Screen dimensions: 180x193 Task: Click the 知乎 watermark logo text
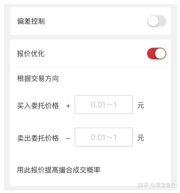click(143, 185)
